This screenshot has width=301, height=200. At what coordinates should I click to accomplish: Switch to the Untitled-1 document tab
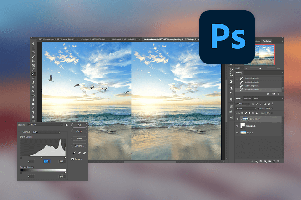[x=125, y=39]
